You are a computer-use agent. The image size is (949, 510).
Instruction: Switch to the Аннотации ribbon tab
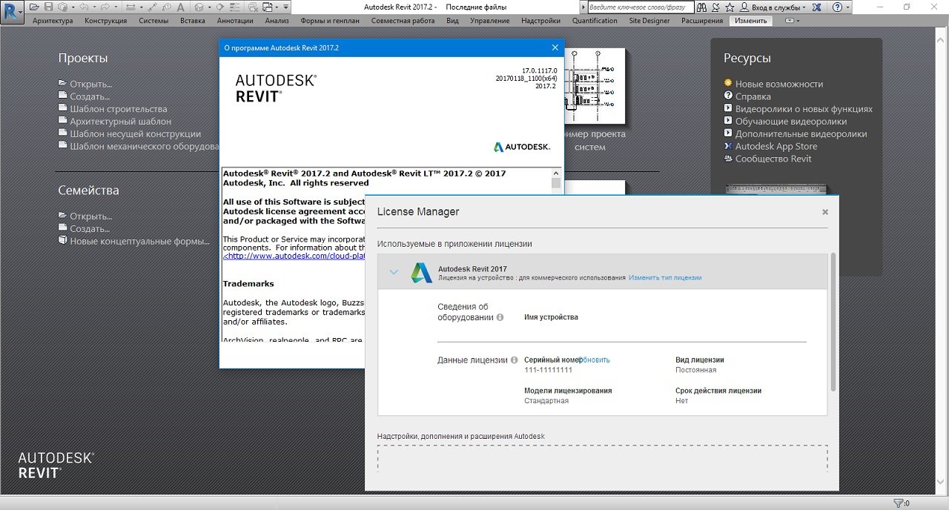[237, 21]
